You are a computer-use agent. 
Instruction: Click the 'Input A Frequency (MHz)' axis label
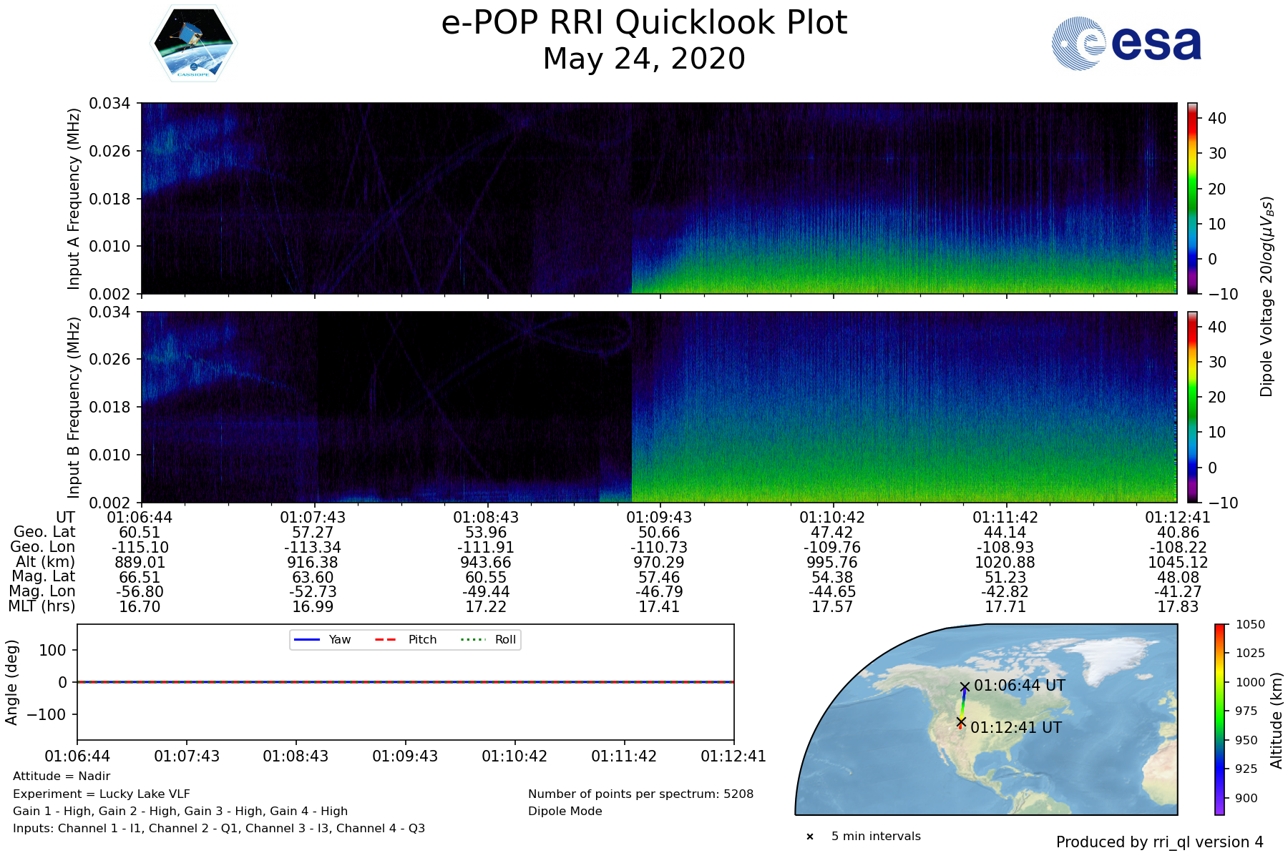pos(73,199)
